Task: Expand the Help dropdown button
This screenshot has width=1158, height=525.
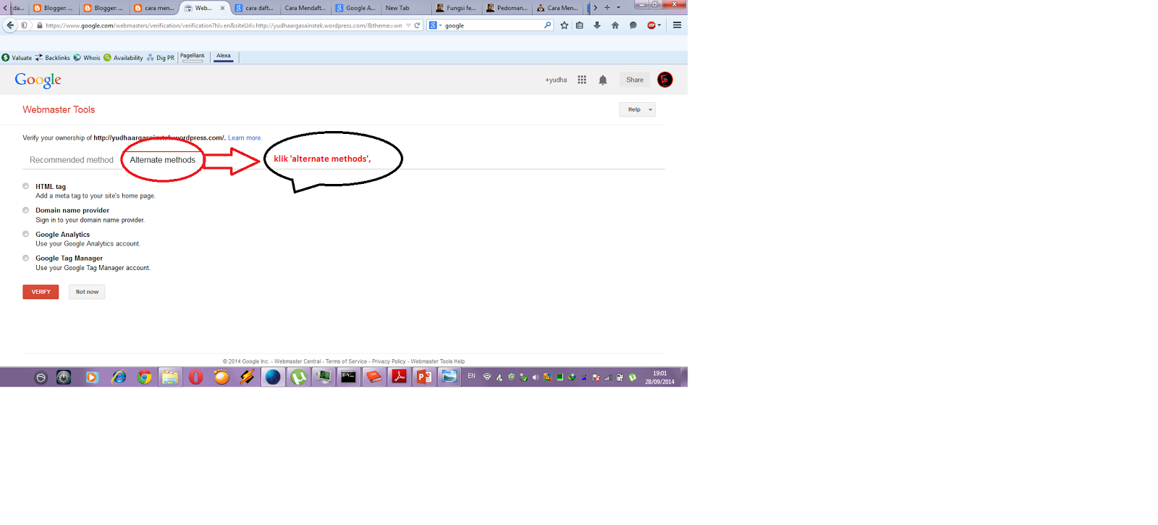Action: pos(637,109)
